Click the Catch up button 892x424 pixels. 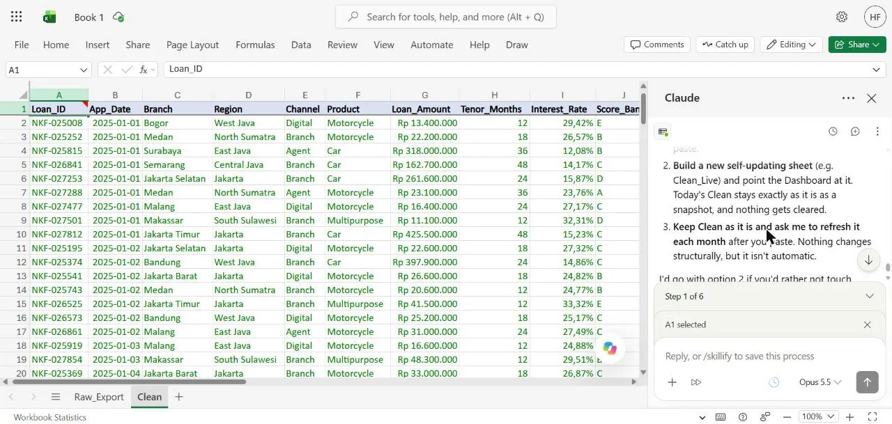pos(725,45)
